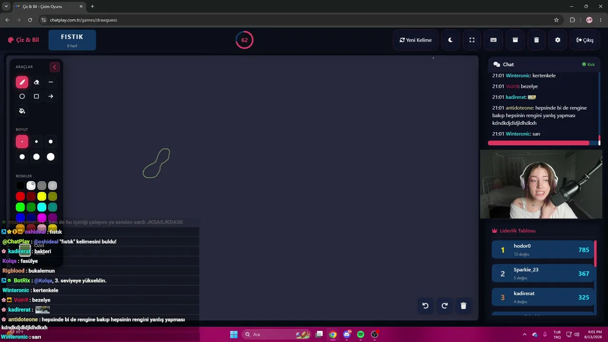Go back in browser history

click(7, 20)
